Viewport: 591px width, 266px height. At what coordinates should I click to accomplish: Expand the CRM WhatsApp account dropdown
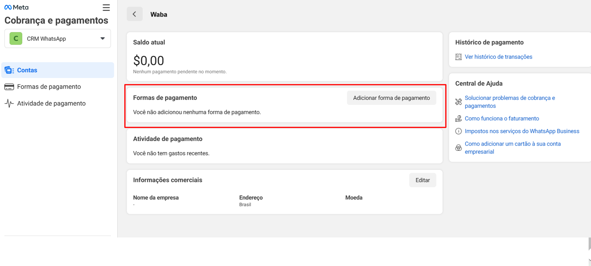click(102, 38)
